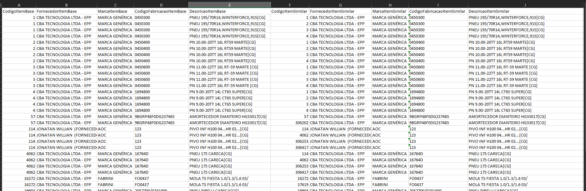Select the column A header letter
The width and height of the screenshot is (586, 191).
point(19,5)
